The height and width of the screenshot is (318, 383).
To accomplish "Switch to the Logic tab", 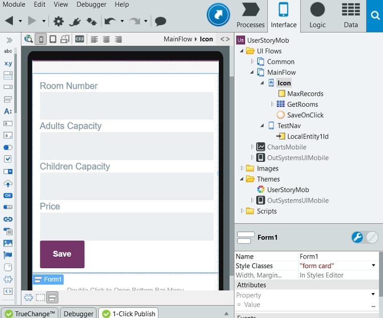I will [317, 15].
